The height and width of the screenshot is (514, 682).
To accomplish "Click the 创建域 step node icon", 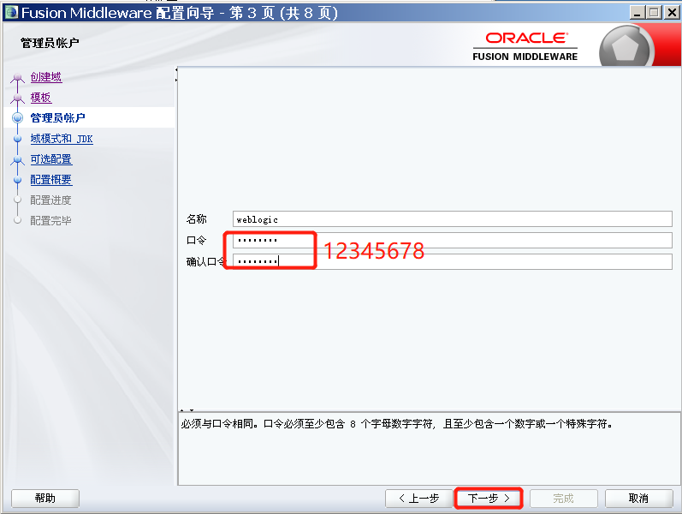I will pyautogui.click(x=17, y=78).
